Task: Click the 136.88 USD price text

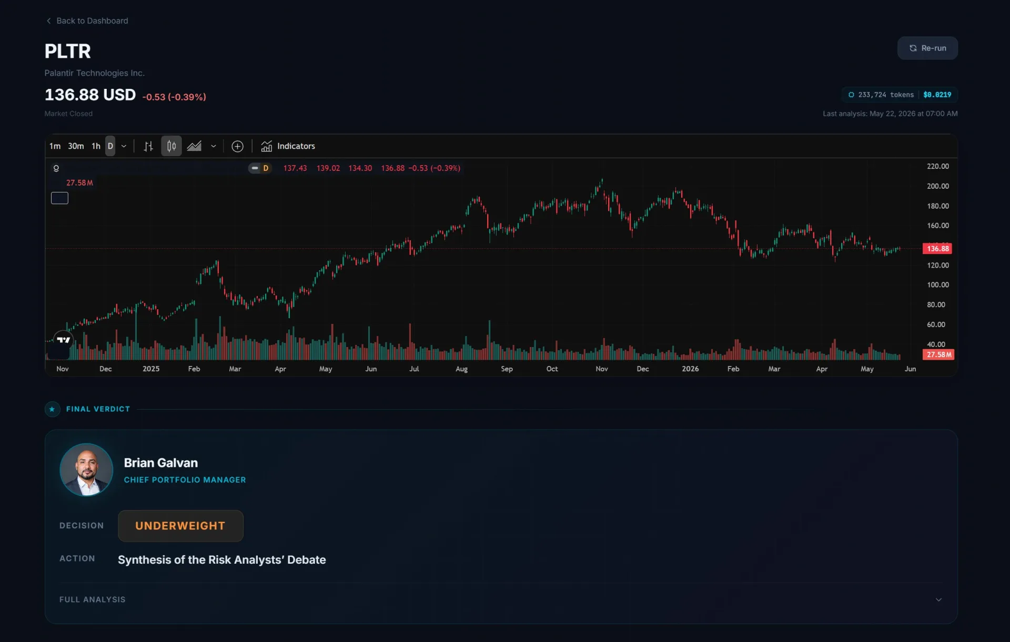Action: click(90, 95)
